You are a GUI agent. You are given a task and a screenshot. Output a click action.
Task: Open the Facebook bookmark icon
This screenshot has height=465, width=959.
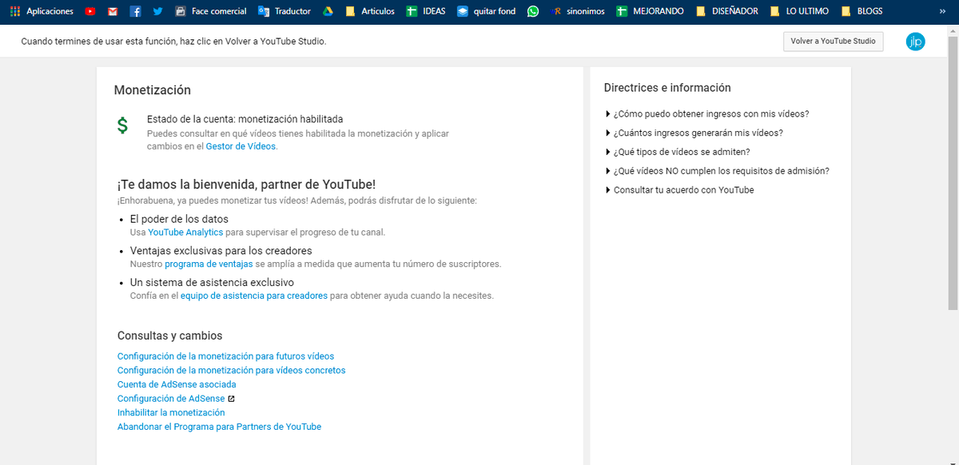point(135,11)
